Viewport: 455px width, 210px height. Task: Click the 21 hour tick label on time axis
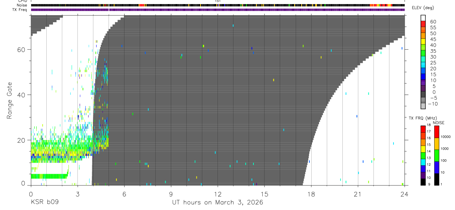click(x=358, y=194)
